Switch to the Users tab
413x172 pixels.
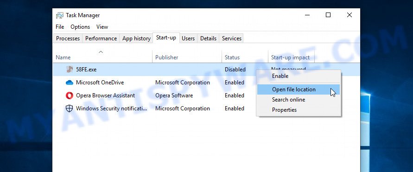coord(188,38)
